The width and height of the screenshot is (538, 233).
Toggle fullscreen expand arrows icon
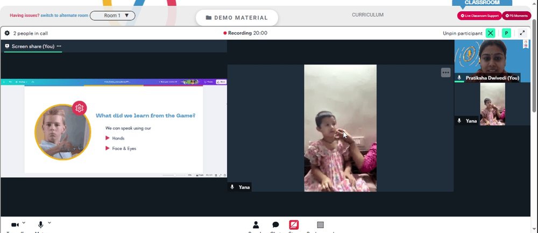click(522, 33)
